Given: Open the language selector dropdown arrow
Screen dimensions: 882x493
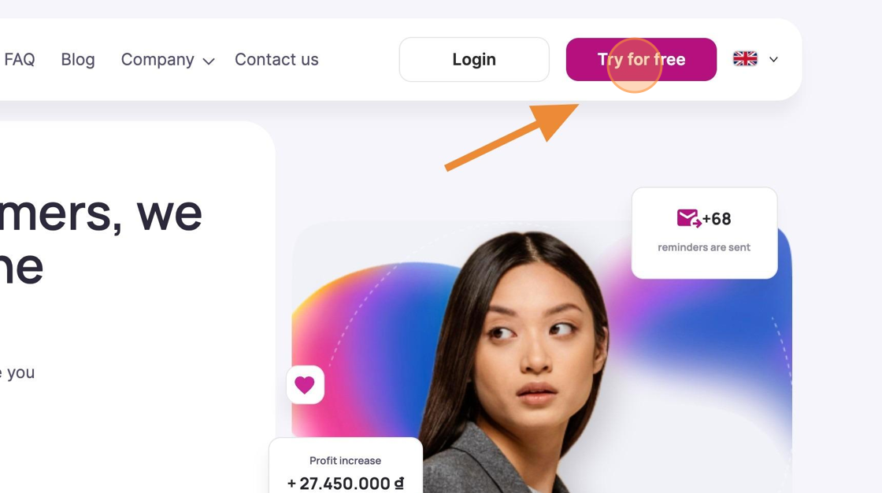Looking at the screenshot, I should click(774, 60).
